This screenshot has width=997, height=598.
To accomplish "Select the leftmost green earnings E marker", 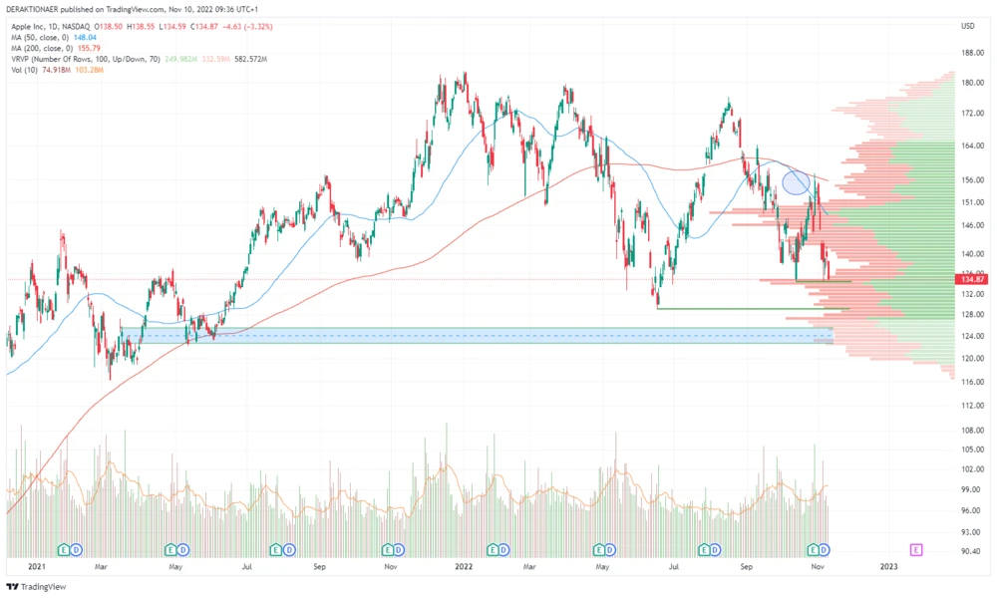I will click(x=64, y=549).
